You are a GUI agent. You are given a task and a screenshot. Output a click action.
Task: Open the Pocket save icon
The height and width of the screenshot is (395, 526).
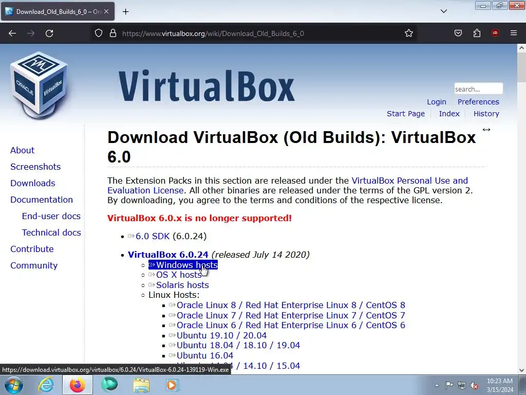458,33
